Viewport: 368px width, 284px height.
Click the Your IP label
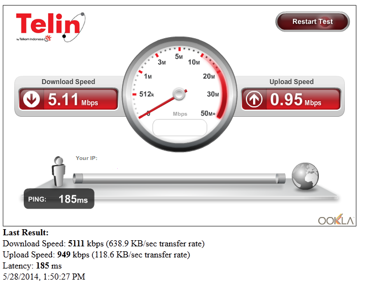[86, 158]
